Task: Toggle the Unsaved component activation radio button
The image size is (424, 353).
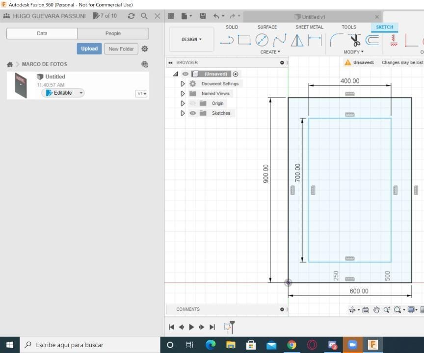Action: [x=236, y=74]
